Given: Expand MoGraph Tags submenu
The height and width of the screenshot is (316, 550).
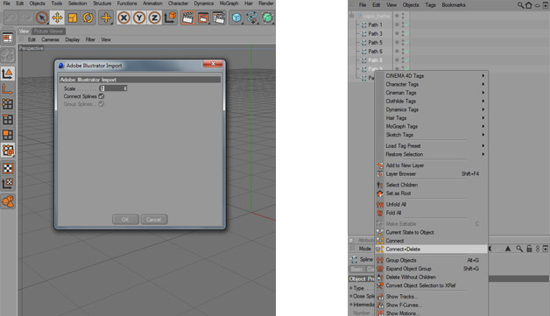Looking at the screenshot, I should [x=432, y=126].
